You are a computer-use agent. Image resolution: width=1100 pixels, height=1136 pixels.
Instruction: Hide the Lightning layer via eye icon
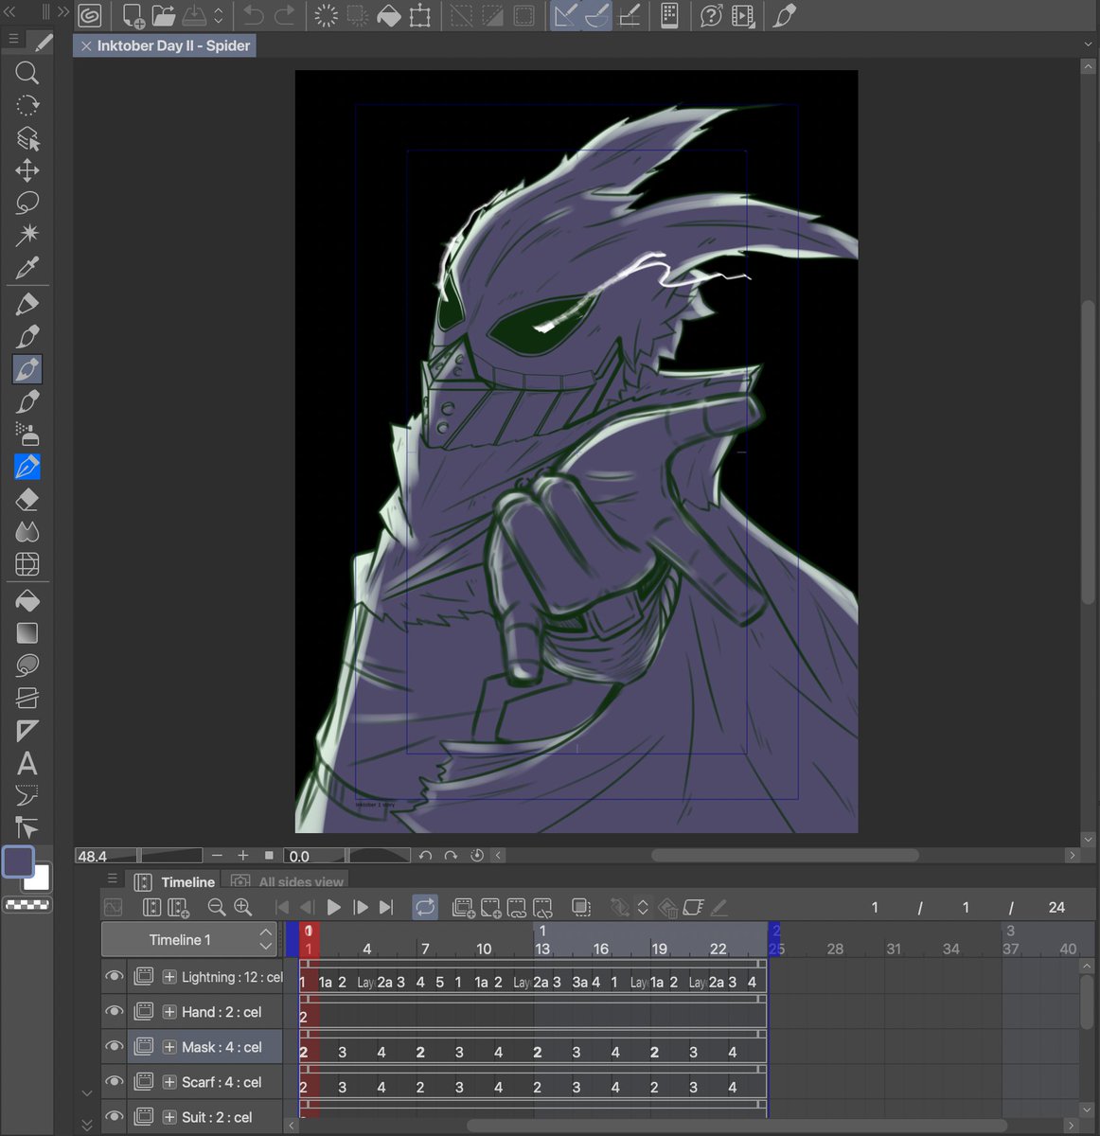click(115, 977)
